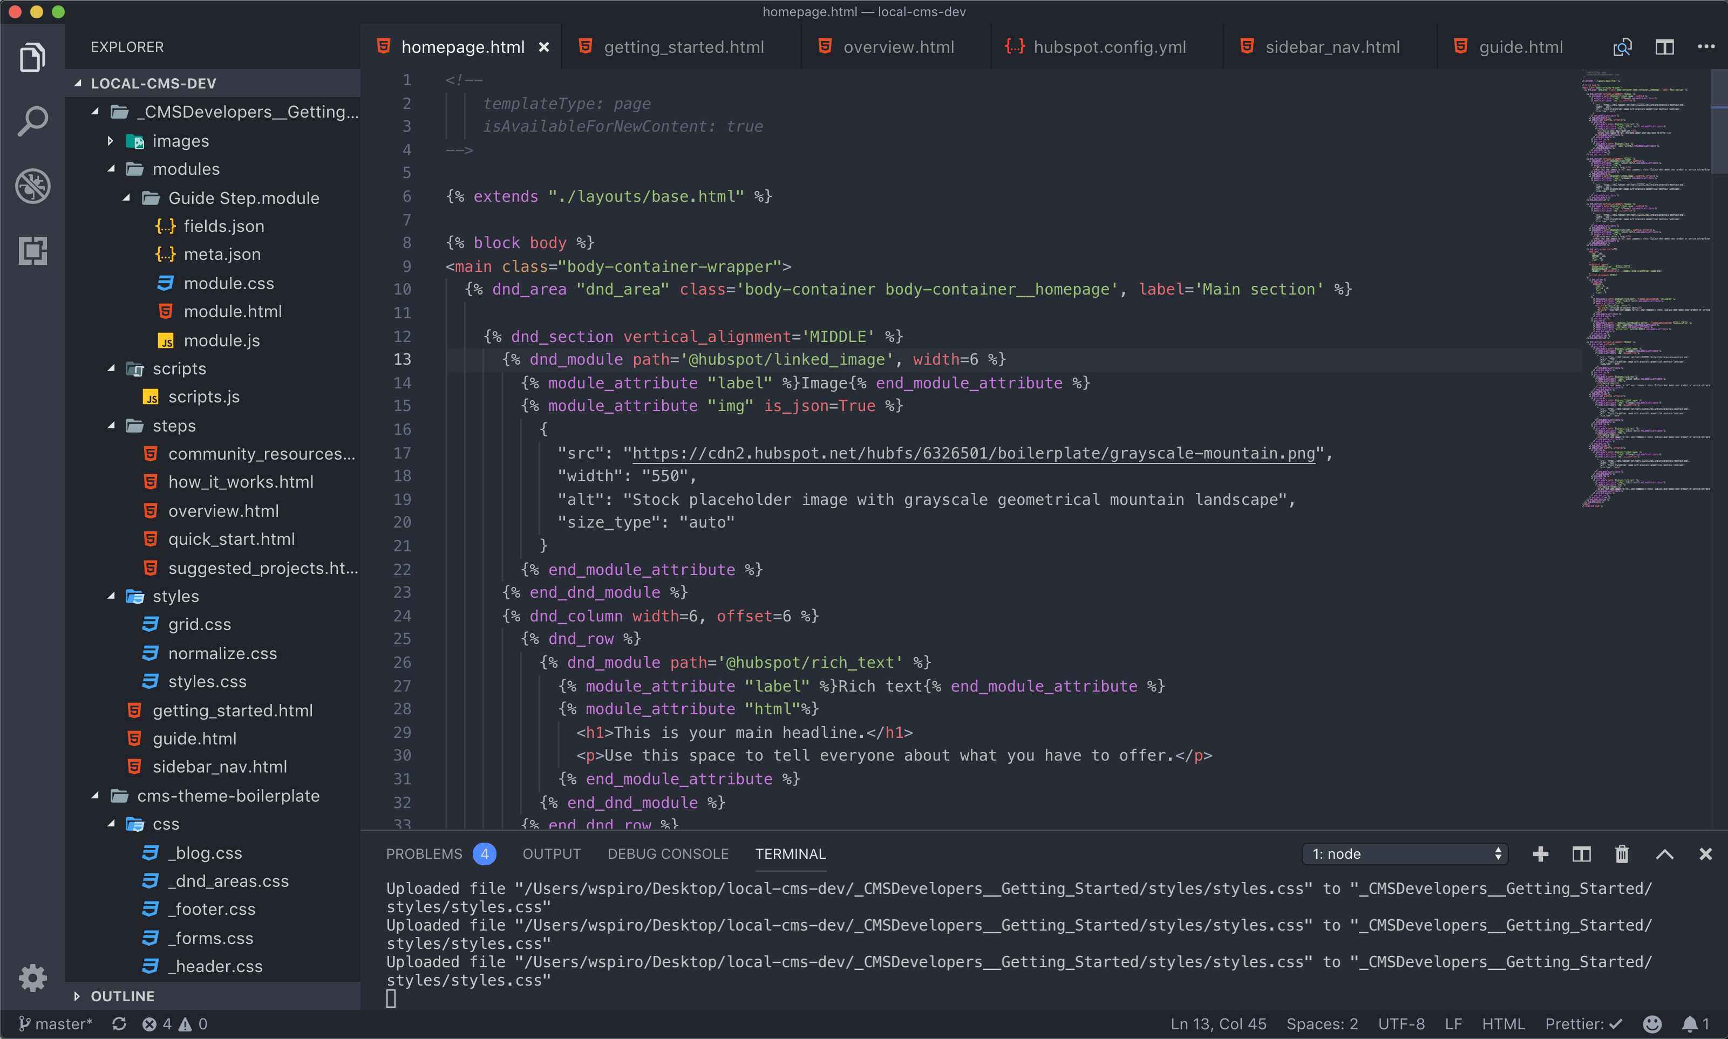Viewport: 1728px width, 1039px height.
Task: Maximize the panel with chevron up
Action: [x=1664, y=853]
